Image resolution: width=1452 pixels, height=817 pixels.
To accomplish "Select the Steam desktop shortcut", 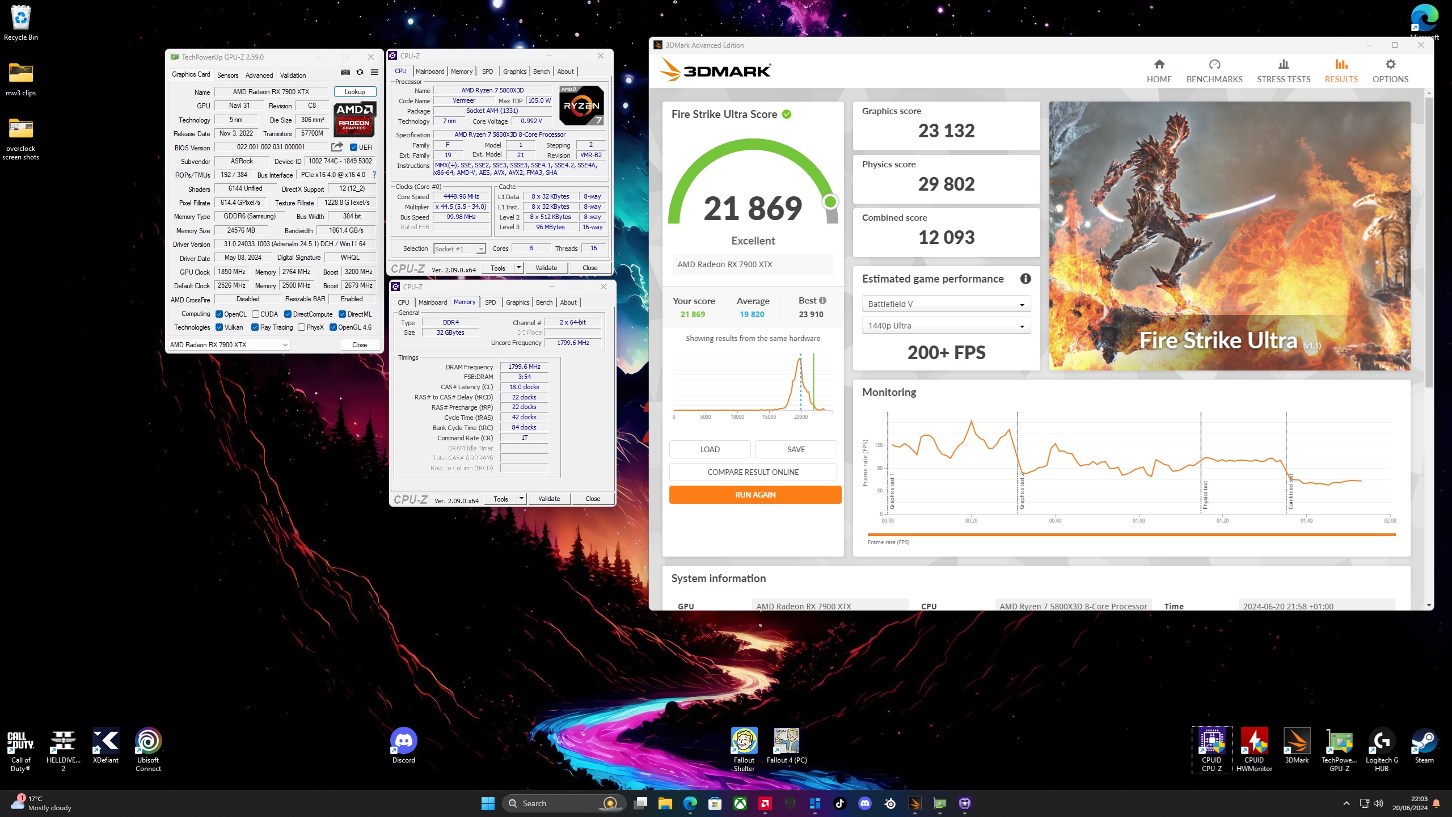I will (1424, 746).
